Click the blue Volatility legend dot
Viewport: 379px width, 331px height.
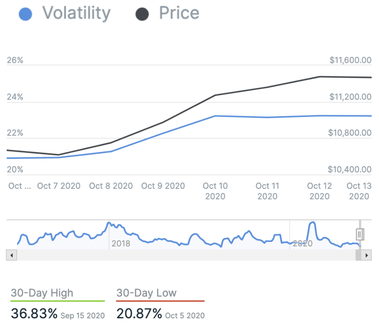(x=26, y=14)
